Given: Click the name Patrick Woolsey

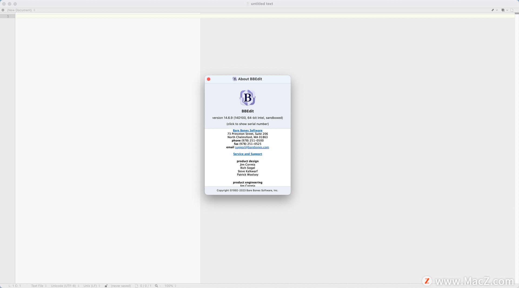Looking at the screenshot, I should tap(248, 175).
